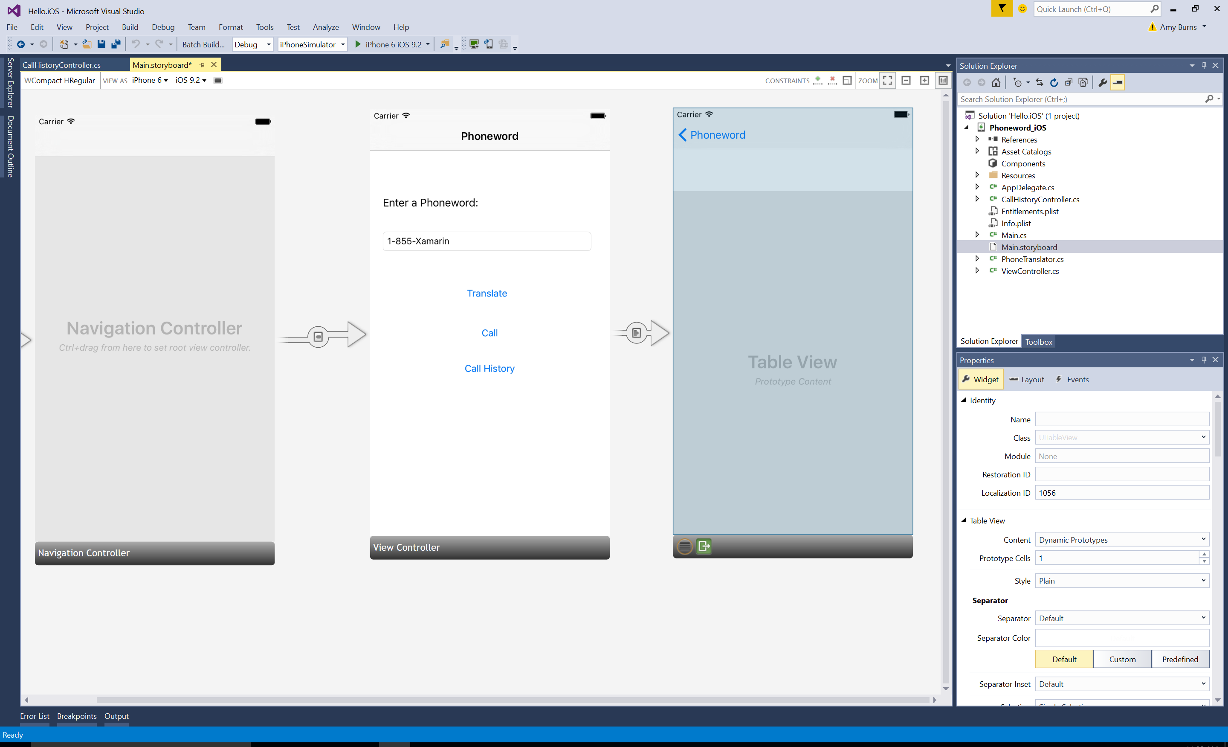Expand the Asset Catalogs tree item
The width and height of the screenshot is (1228, 747).
[976, 151]
